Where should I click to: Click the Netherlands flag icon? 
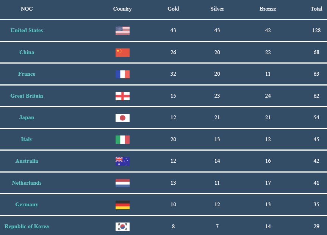point(122,183)
